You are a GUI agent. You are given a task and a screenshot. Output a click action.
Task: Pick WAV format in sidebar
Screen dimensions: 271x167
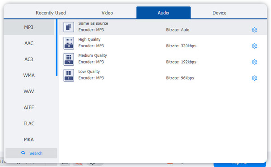(x=29, y=91)
